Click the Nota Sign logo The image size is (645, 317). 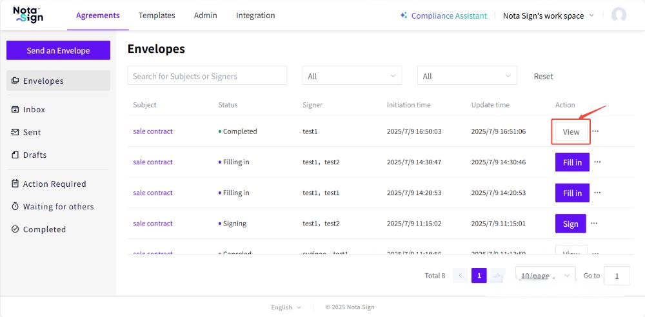coord(28,15)
